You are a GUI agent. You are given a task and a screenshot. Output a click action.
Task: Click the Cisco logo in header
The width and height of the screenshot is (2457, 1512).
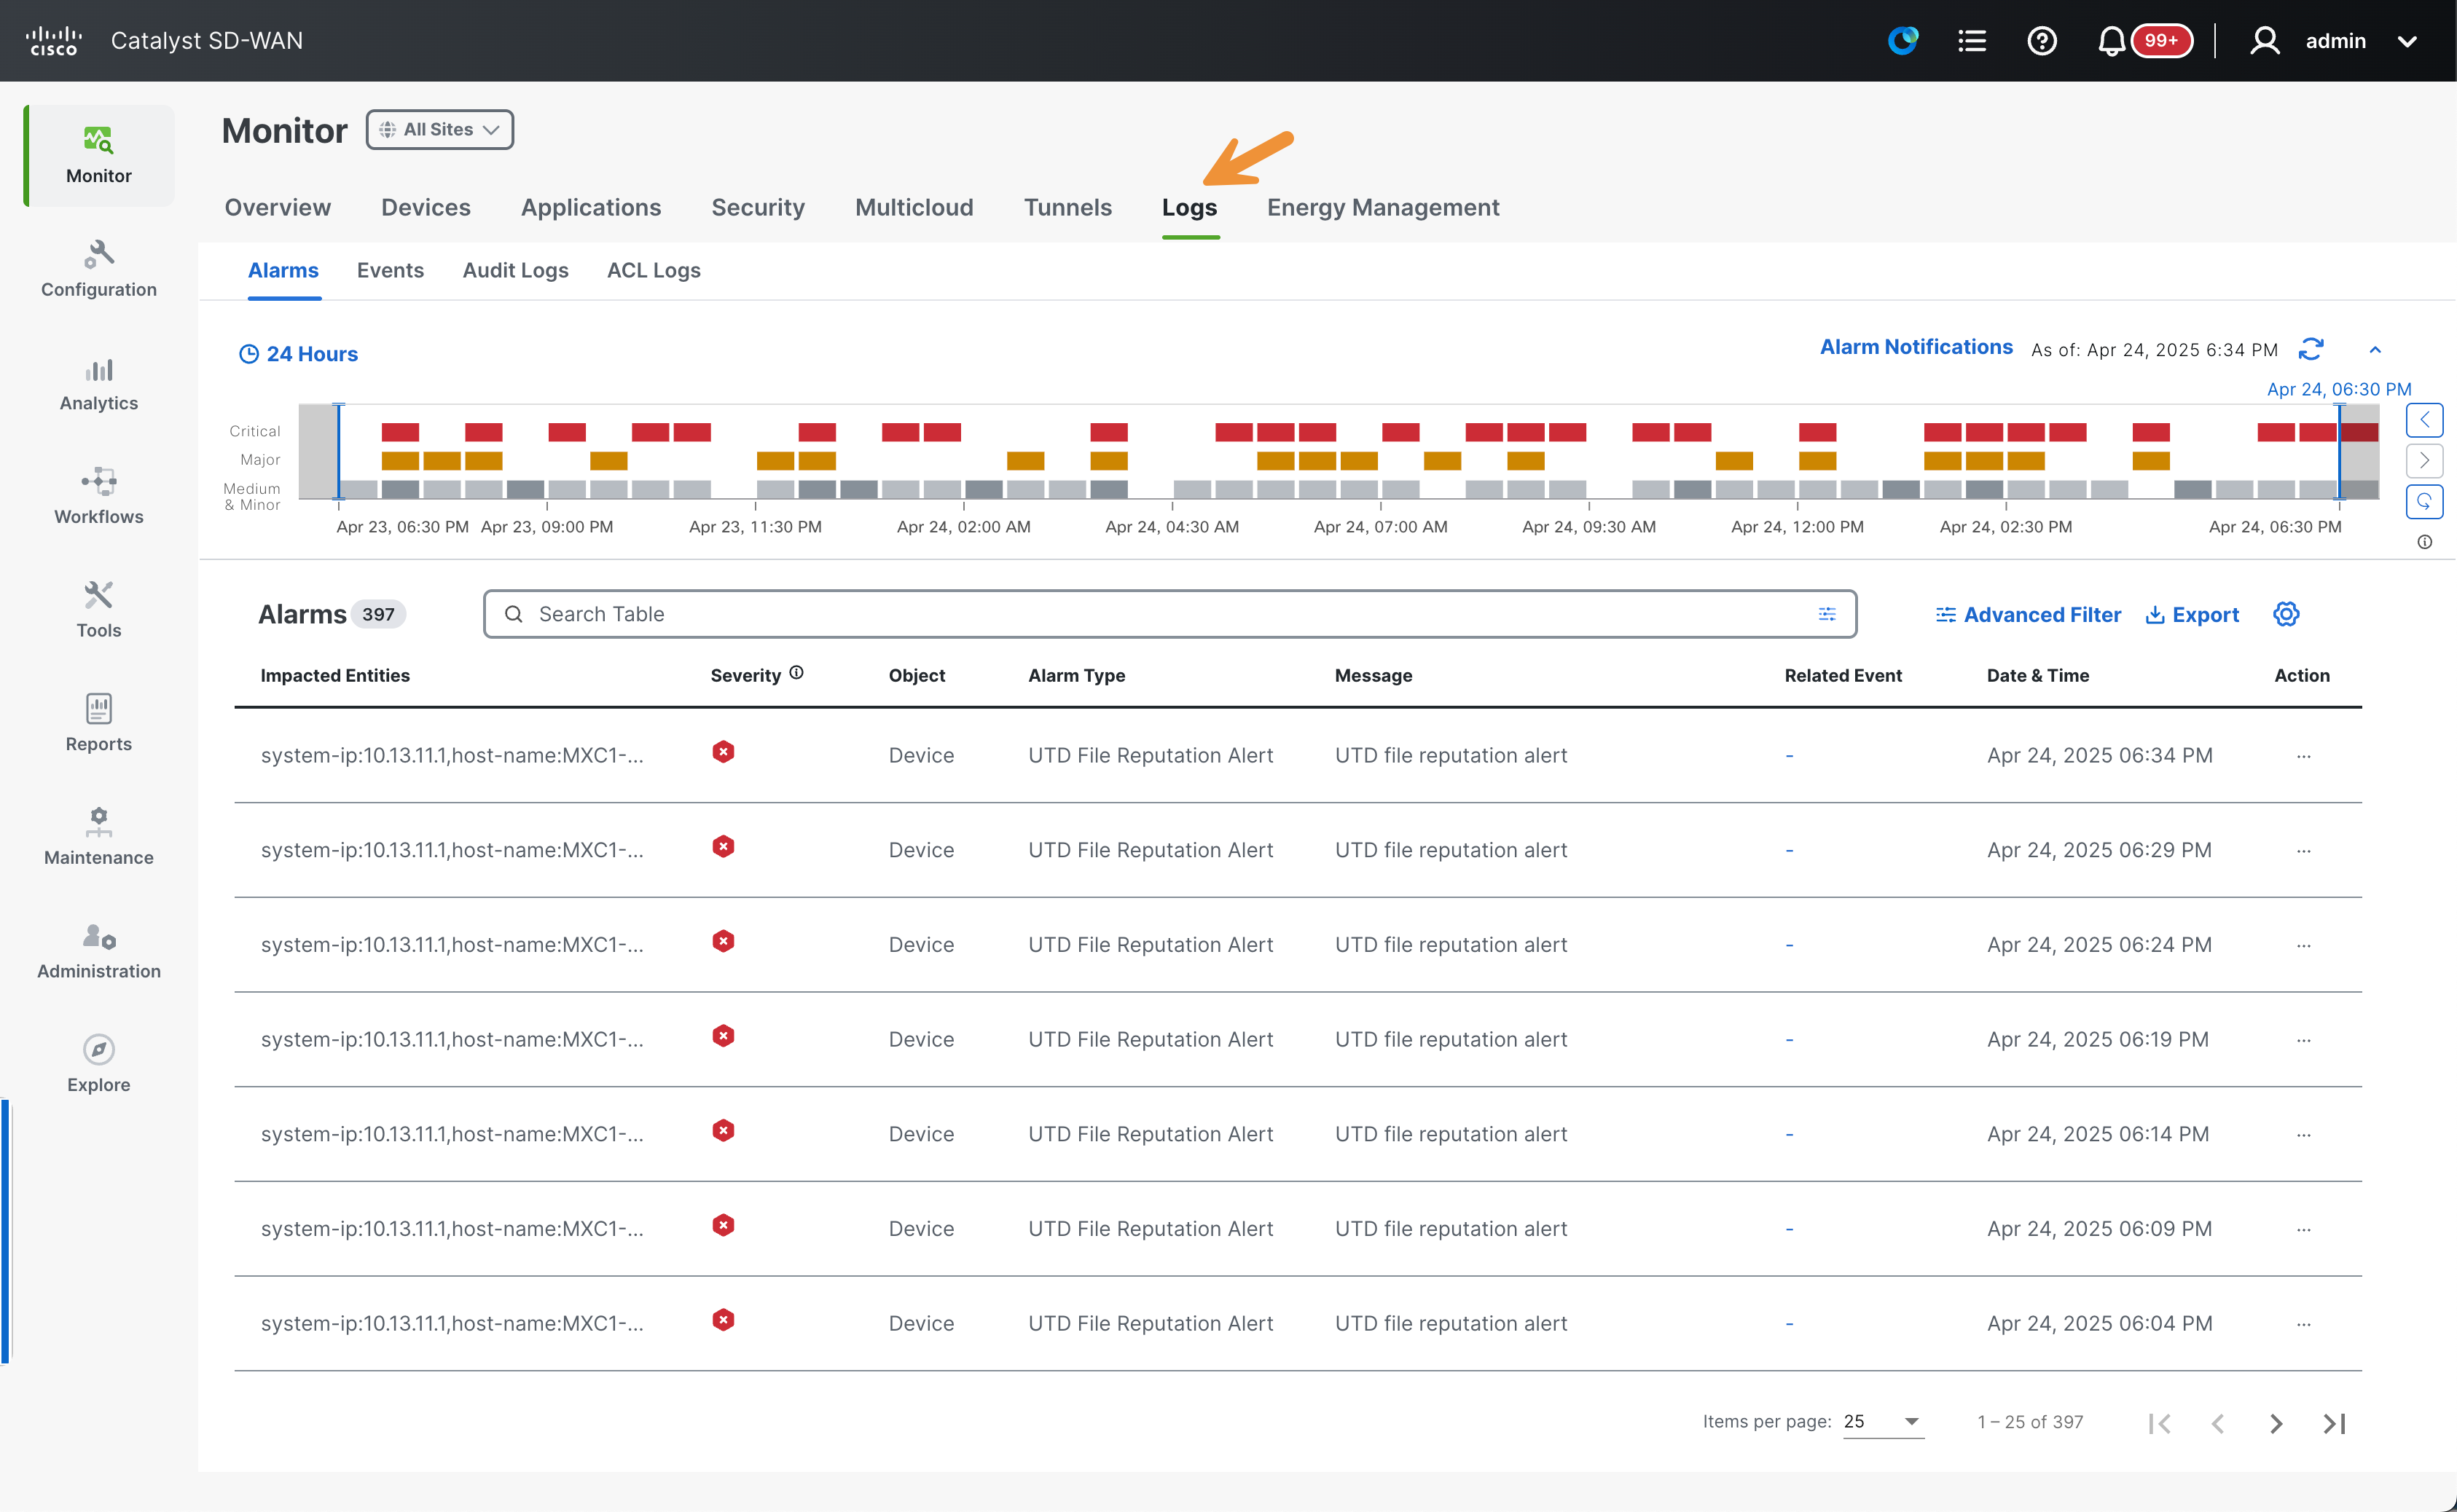[53, 41]
